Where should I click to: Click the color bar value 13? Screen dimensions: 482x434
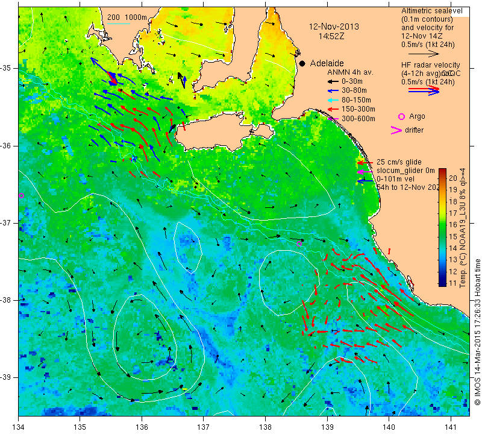[x=453, y=260]
